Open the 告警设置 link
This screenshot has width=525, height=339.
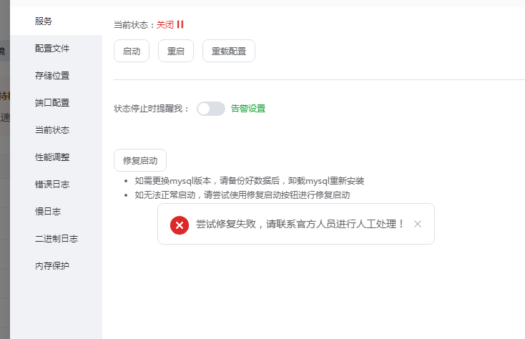(248, 109)
